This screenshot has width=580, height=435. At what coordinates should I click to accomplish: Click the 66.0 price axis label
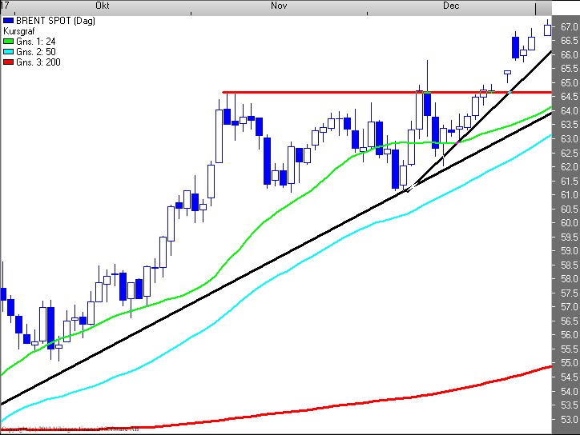pyautogui.click(x=569, y=55)
